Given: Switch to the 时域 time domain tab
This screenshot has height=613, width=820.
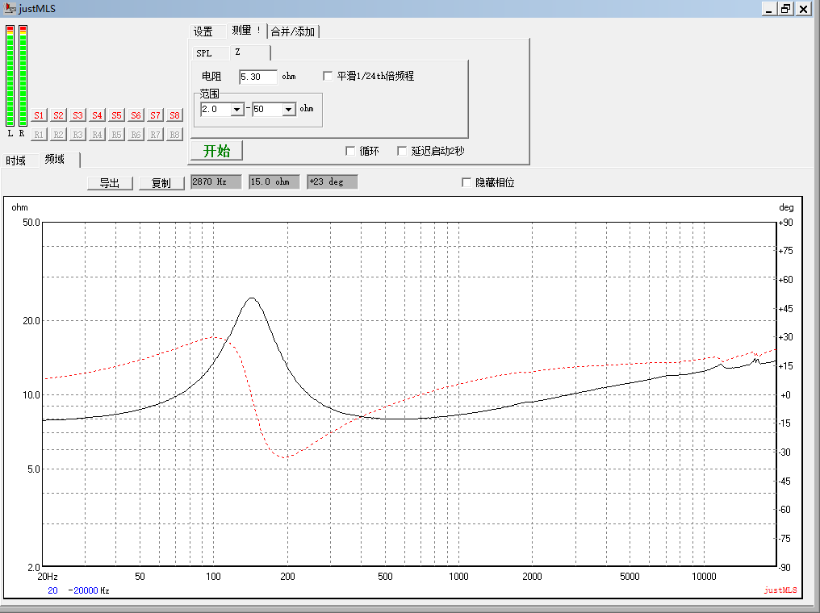Looking at the screenshot, I should 16,160.
